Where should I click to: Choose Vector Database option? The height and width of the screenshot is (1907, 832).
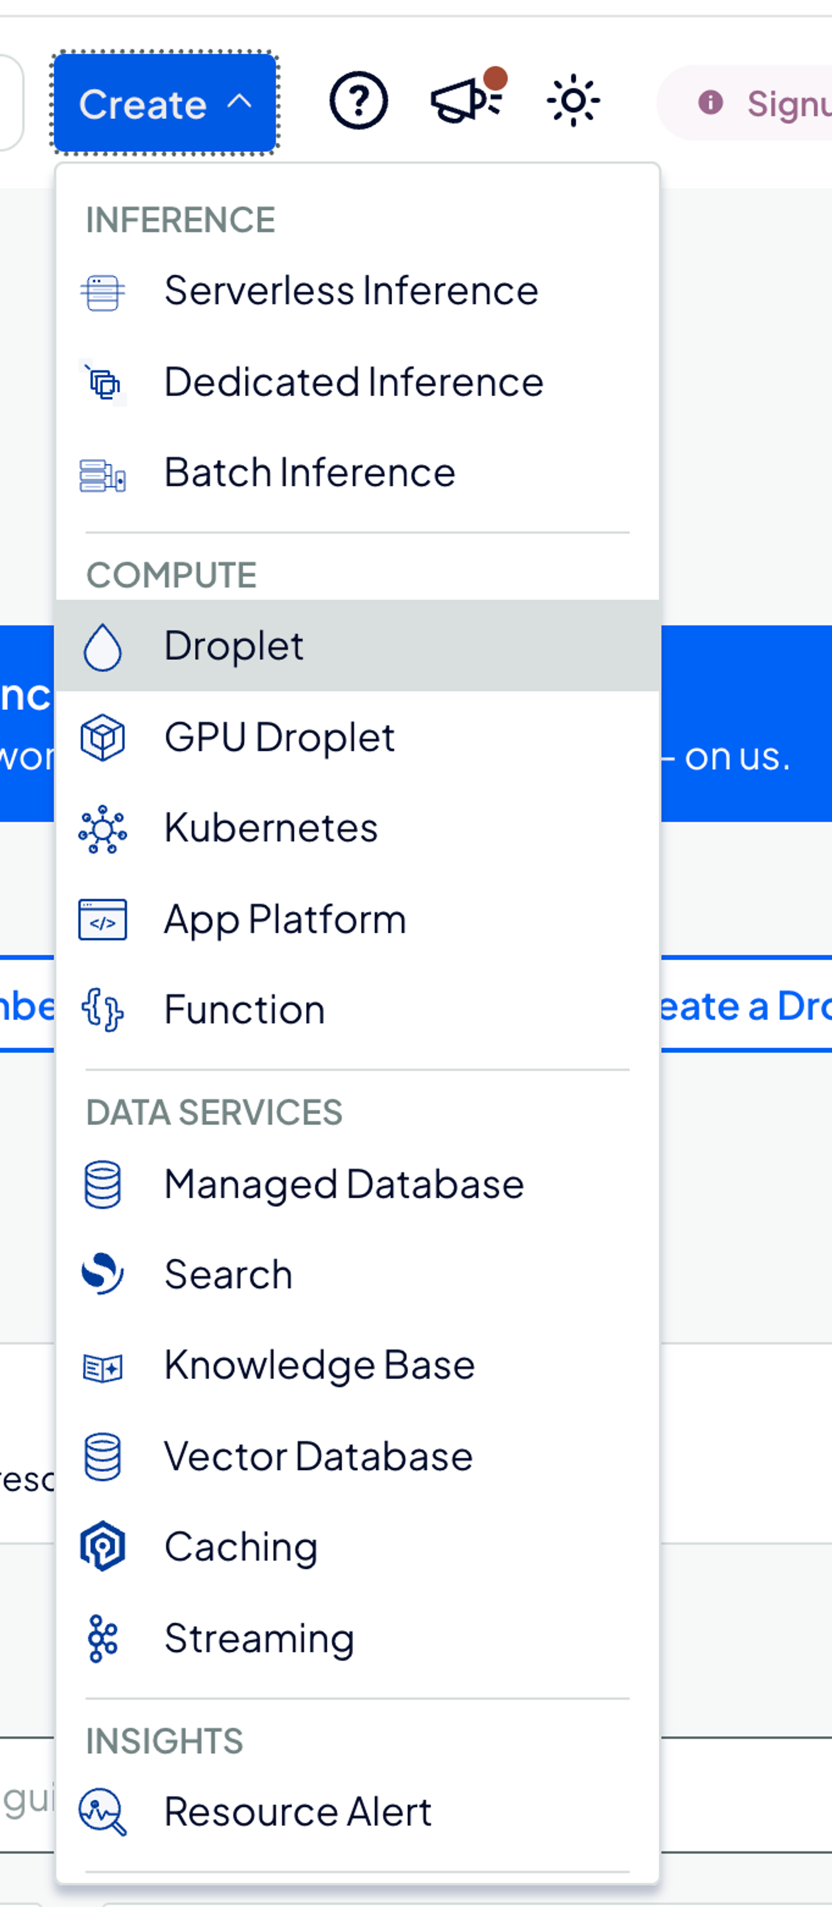coord(357,1456)
